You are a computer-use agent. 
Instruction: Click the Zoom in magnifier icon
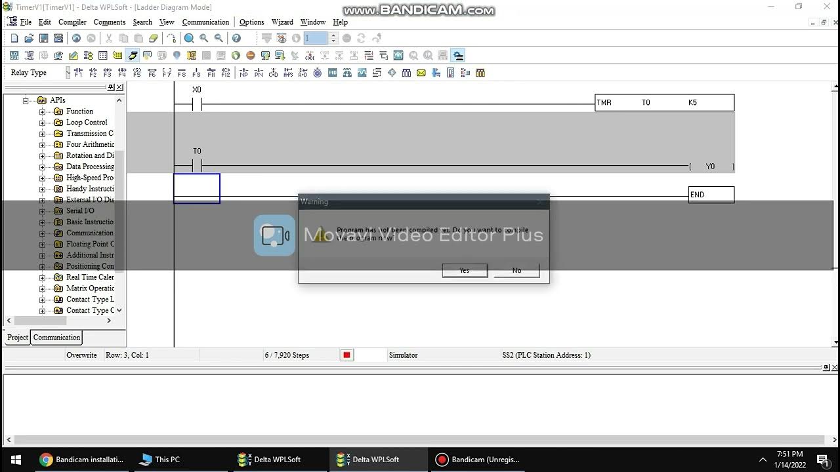(x=204, y=39)
